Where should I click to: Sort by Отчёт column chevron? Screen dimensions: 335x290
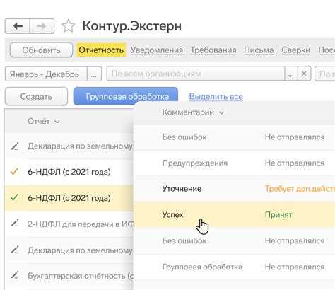tap(57, 122)
